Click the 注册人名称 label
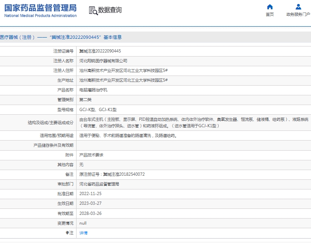This screenshot has width=311, height=246. point(63,61)
